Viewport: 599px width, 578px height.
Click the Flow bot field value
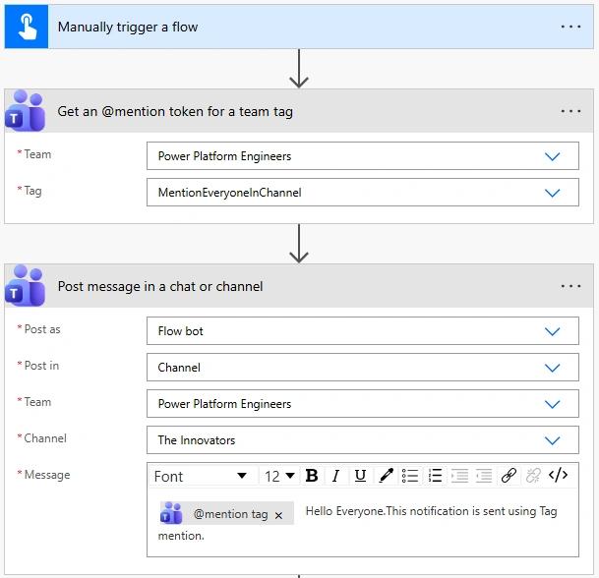[x=180, y=331]
